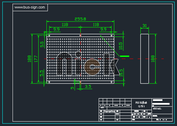Select the top center mounting hole
Screen dimensions: 177x126
pyautogui.click(x=80, y=36)
